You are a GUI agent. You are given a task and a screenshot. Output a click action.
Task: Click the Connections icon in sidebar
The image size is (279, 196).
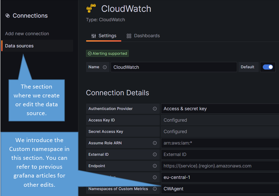(7, 16)
